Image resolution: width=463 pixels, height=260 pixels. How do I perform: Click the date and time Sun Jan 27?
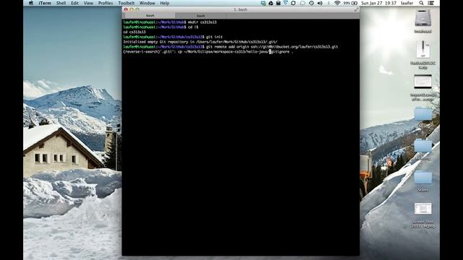point(379,3)
